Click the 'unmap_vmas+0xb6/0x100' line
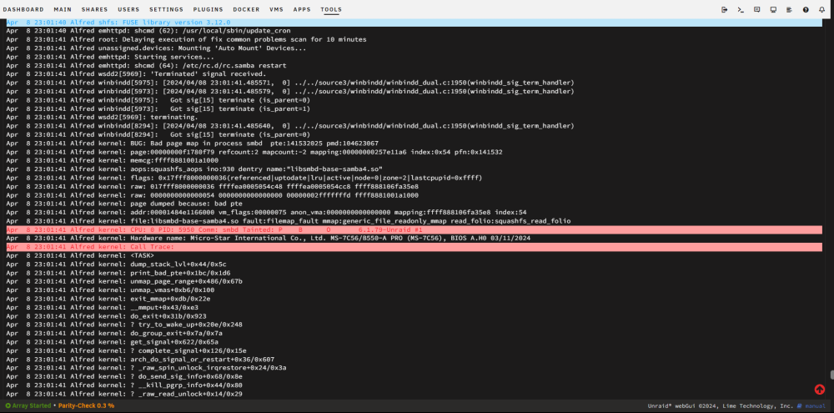Screen dimensions: 834x413 (x=110, y=290)
